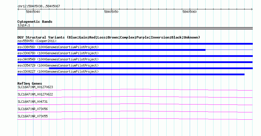The height and width of the screenshot is (136, 261).
Task: Click the 58405050 ruler position label
Action: pyautogui.click(x=111, y=12)
